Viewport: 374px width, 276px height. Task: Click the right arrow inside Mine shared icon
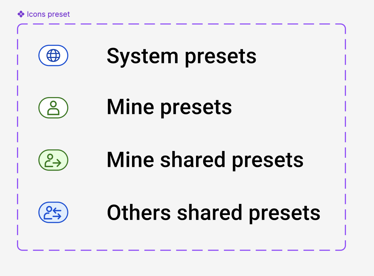coord(57,163)
